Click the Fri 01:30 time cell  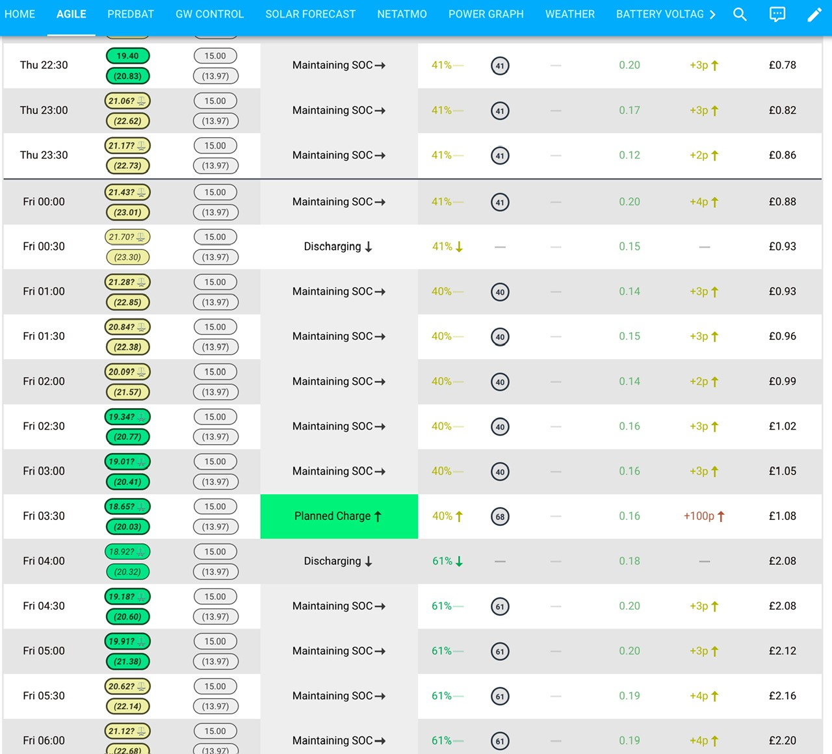(x=44, y=336)
